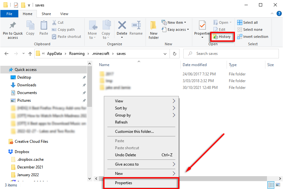Click the Cut scissors icon
The image size is (283, 189).
[54, 22]
